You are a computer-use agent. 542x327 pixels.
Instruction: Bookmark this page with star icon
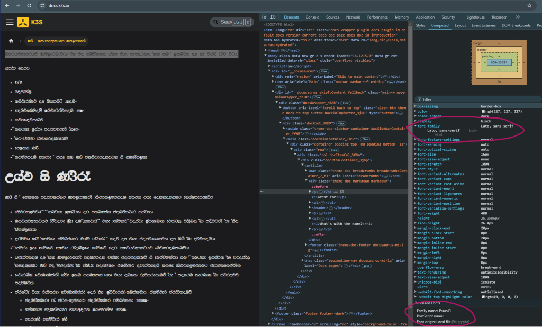[529, 5]
